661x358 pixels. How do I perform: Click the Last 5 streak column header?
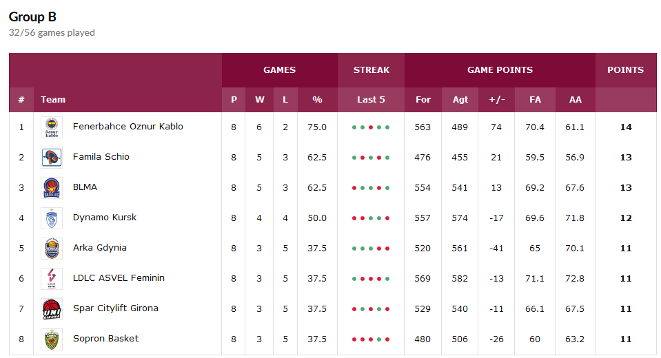371,100
